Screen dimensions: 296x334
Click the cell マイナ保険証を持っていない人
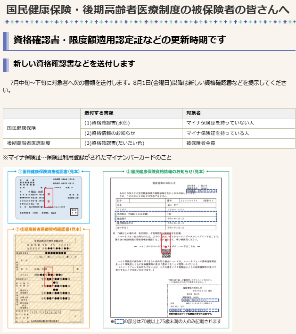[x=238, y=123]
